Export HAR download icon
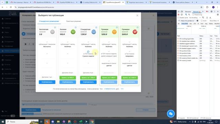 click(x=210, y=18)
